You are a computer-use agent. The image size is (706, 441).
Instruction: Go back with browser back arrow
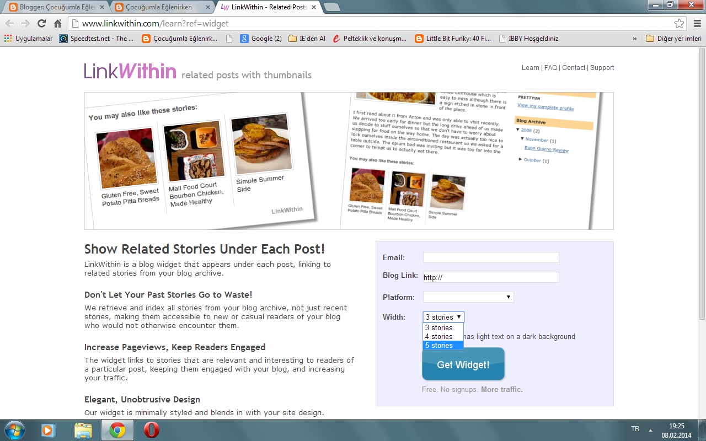(x=10, y=24)
